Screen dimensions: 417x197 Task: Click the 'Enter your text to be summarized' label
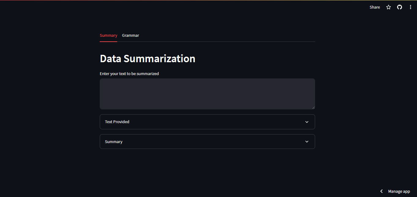(129, 74)
